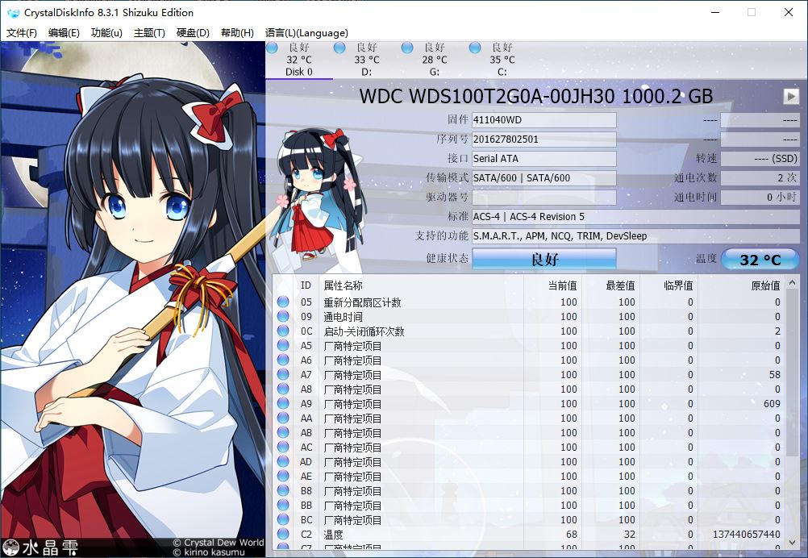Screen dimensions: 808x558
Task: Open the 帮助(H) menu
Action: pyautogui.click(x=237, y=33)
